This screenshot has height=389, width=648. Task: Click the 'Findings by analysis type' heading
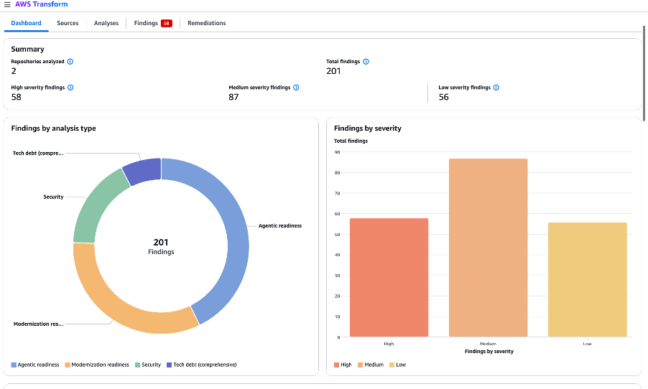tap(53, 128)
